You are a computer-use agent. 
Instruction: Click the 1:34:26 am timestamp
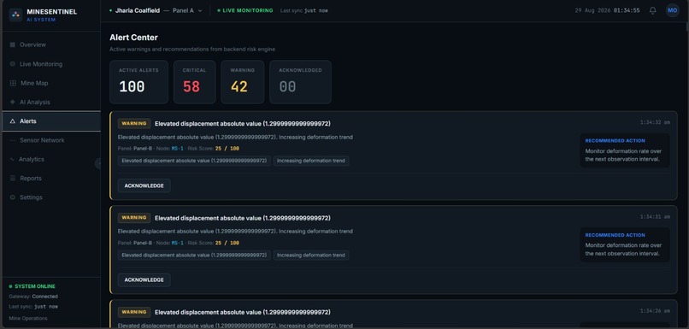tap(655, 311)
